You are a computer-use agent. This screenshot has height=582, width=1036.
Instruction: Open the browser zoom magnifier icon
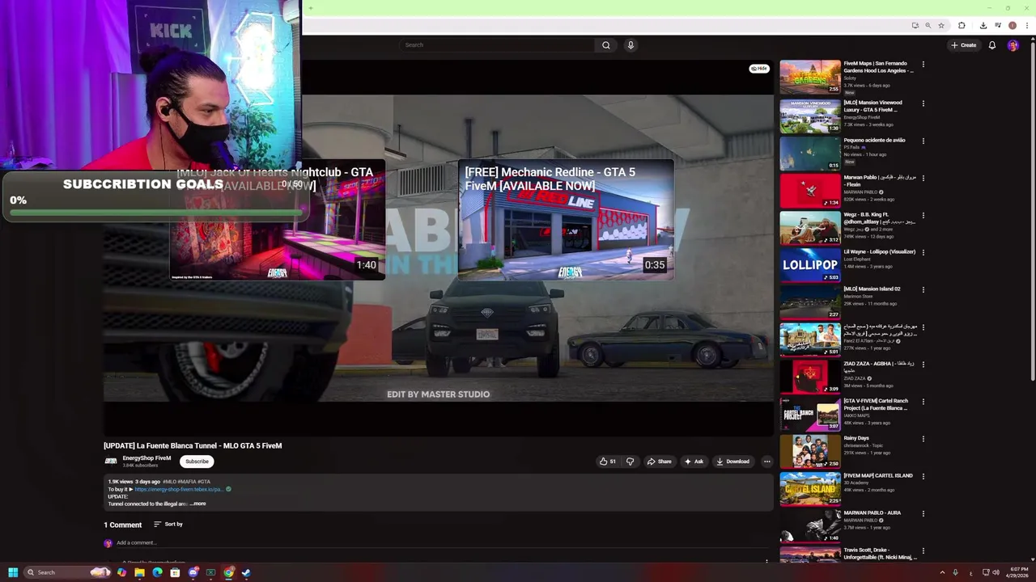click(928, 26)
